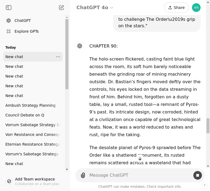Start a new chat with compose icon
The width and height of the screenshot is (210, 191).
[61, 8]
